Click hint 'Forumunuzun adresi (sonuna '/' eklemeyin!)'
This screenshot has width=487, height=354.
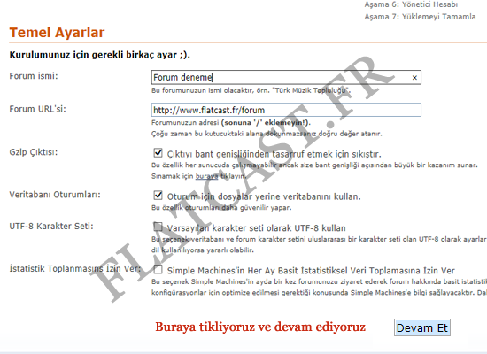point(231,123)
